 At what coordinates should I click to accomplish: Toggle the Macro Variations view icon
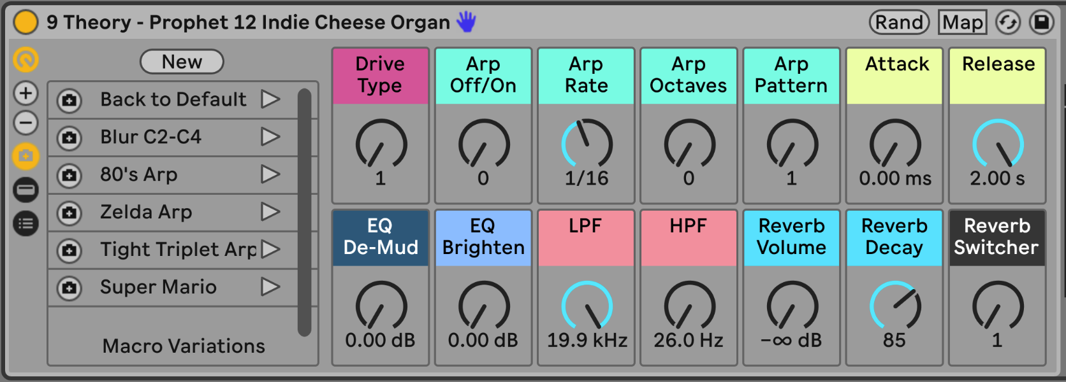[26, 156]
